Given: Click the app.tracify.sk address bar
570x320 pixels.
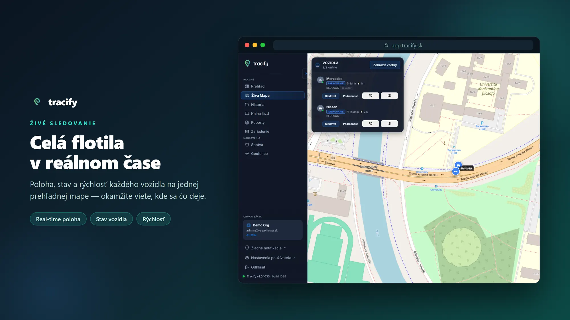Looking at the screenshot, I should click(403, 45).
